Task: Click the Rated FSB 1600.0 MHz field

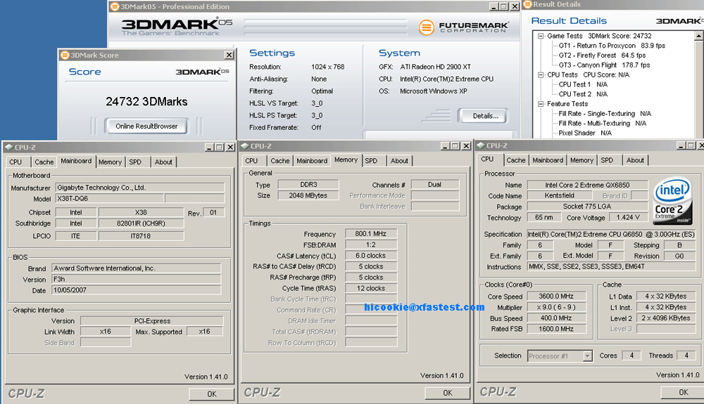Action: tap(556, 329)
